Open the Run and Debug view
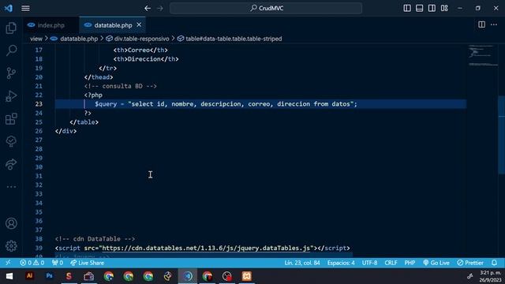This screenshot has height=284, width=505. point(11,96)
